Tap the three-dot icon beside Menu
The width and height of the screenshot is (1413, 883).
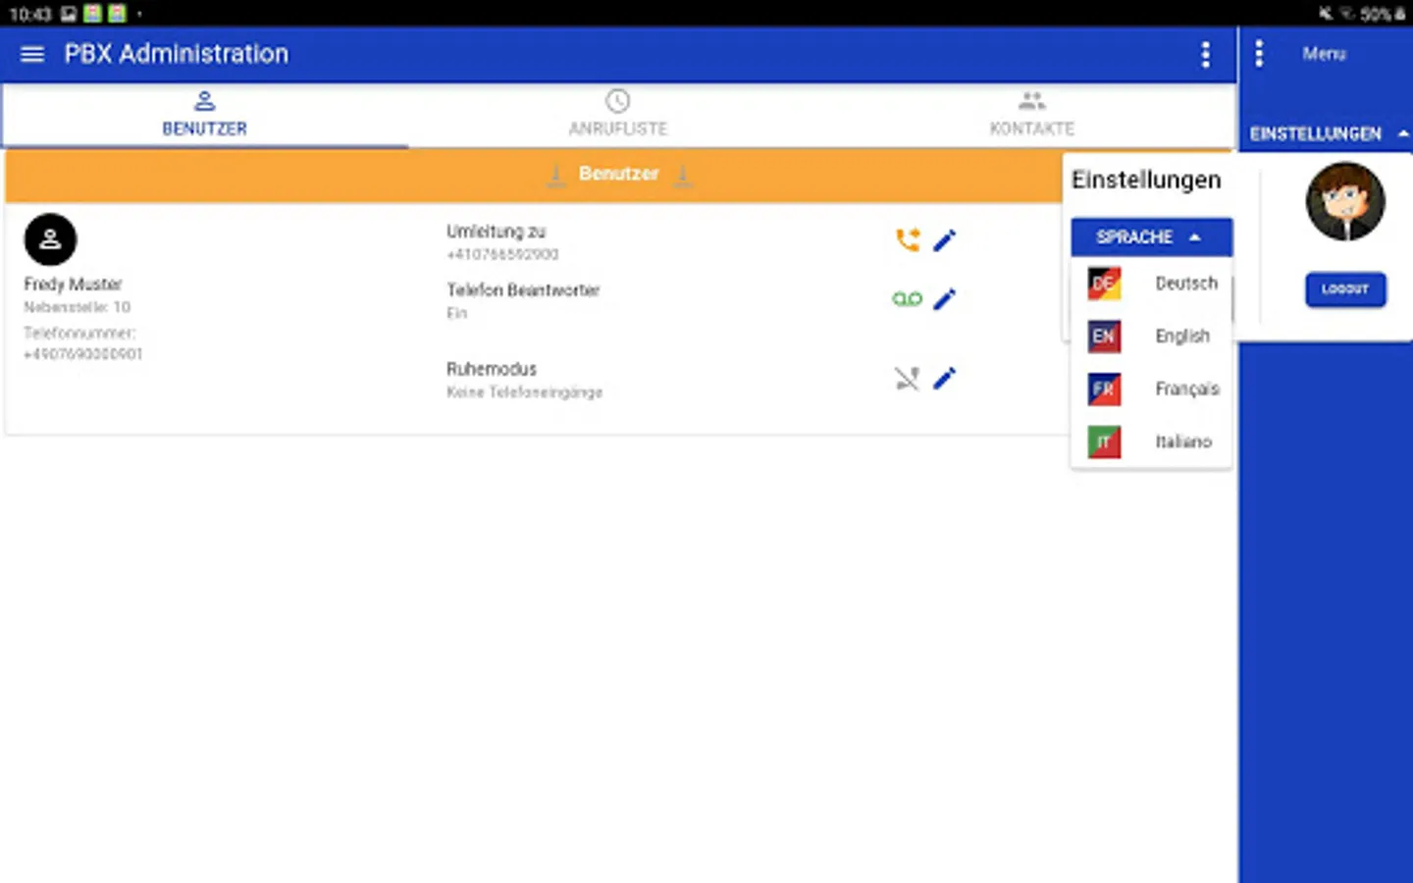(x=1259, y=54)
